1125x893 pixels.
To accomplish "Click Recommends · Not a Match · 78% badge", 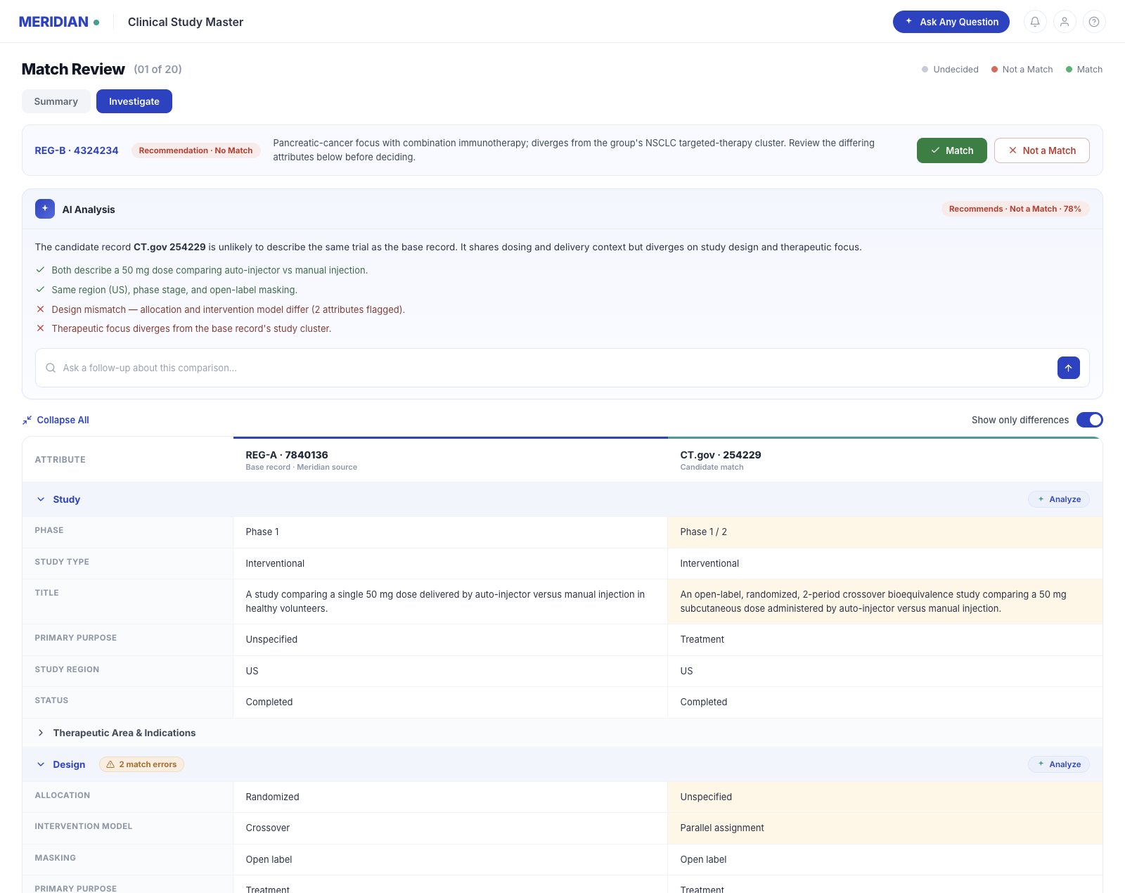I will pos(1015,209).
